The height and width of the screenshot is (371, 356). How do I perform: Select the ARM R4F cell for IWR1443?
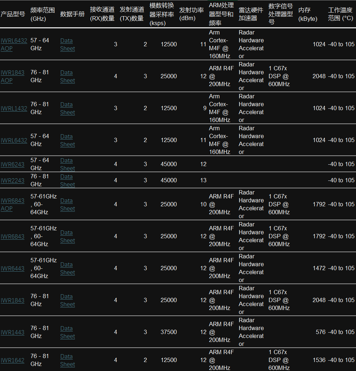pos(221,332)
